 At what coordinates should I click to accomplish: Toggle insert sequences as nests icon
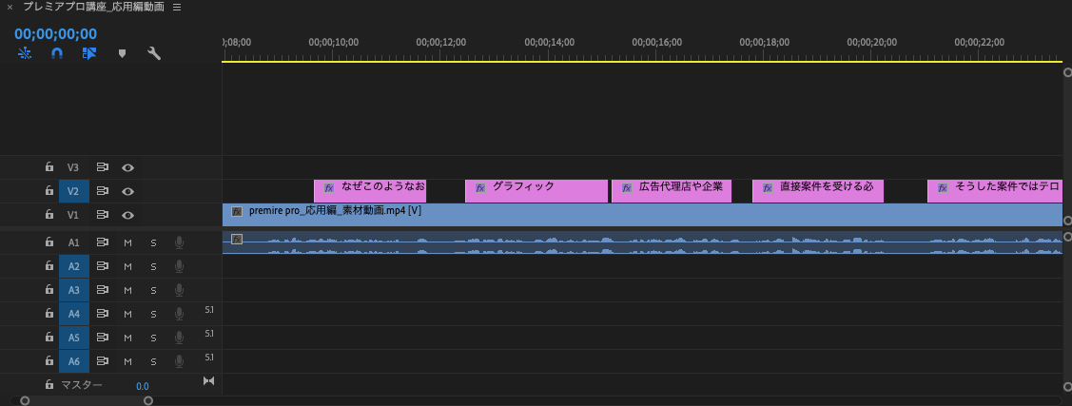point(25,53)
